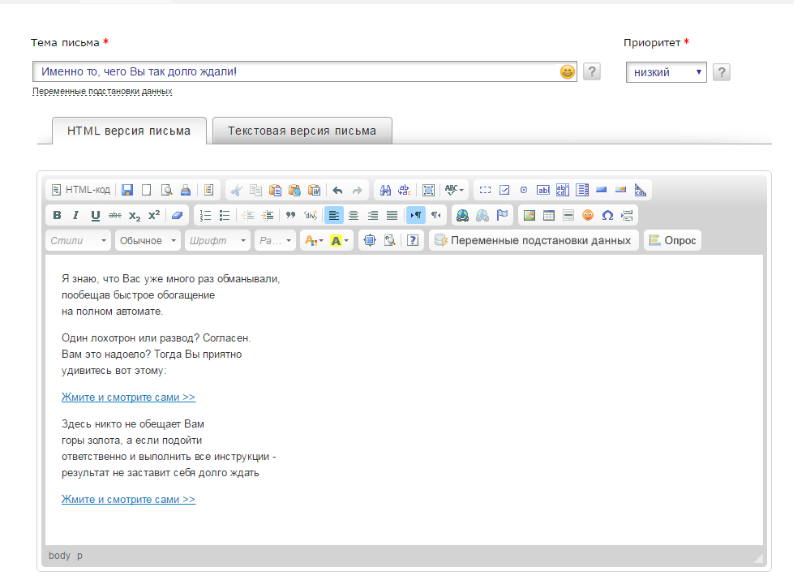Insert a Smiley in the editor toolbar

click(x=588, y=216)
